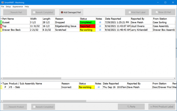Sort parts by Part Name column header
Viewport: 177px width, 111px height.
click(16, 19)
